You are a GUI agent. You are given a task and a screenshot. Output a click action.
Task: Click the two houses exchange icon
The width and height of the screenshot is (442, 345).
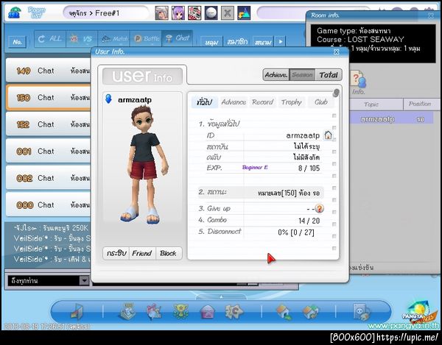tap(310, 312)
